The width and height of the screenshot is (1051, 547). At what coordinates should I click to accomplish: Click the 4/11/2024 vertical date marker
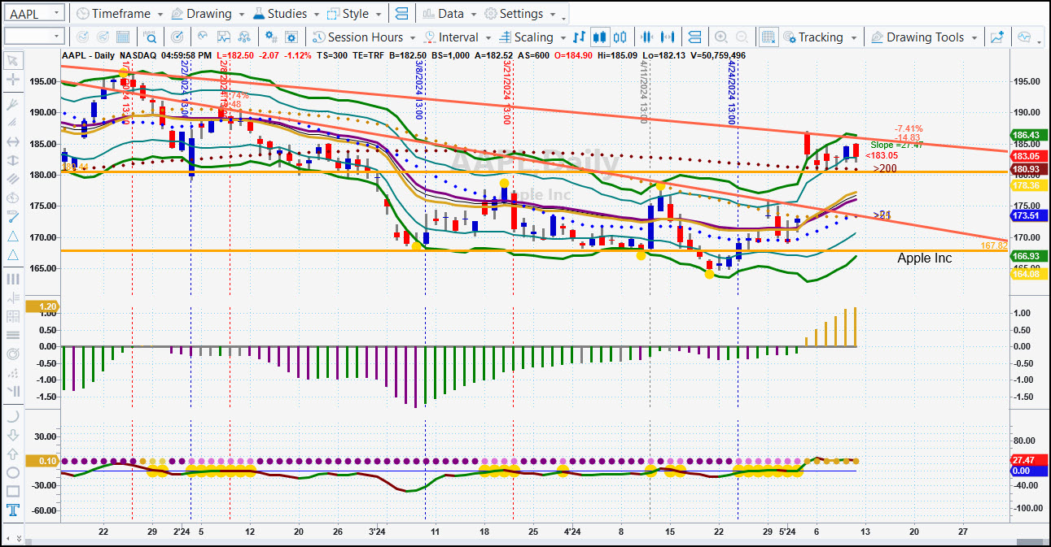click(x=644, y=90)
